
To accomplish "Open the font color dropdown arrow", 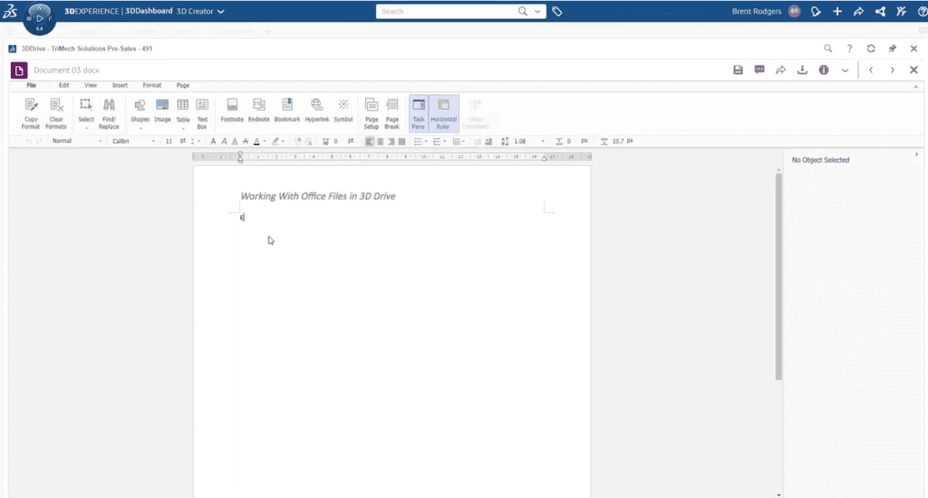I will pos(264,142).
